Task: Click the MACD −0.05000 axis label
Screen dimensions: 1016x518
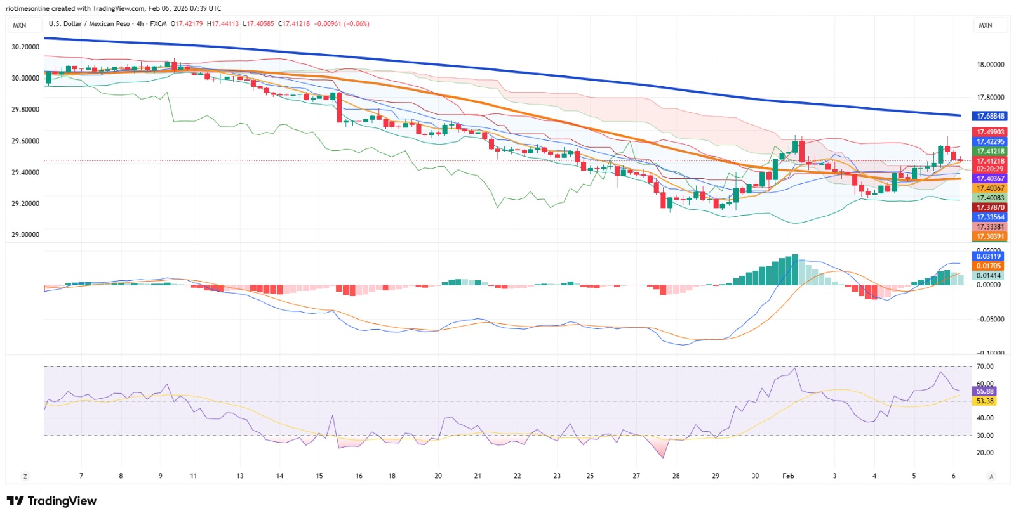Action: (x=990, y=319)
